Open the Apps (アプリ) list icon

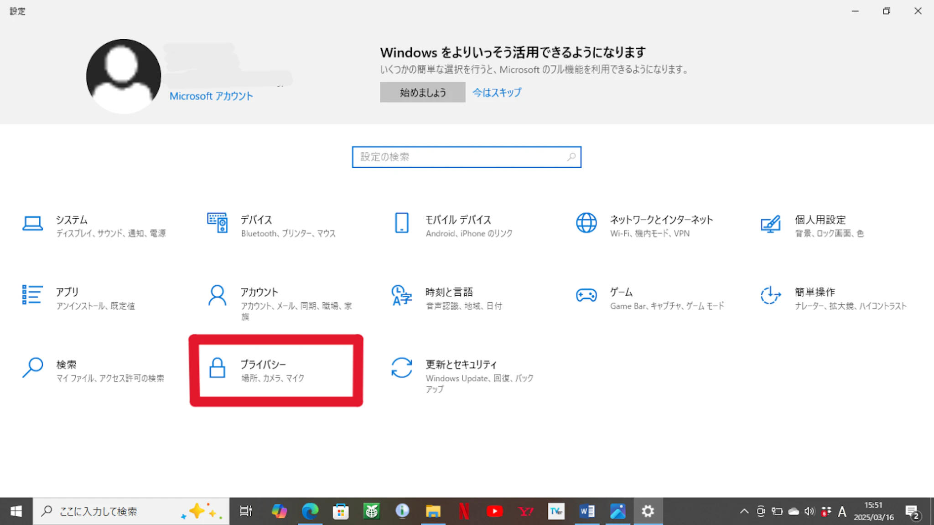click(32, 295)
